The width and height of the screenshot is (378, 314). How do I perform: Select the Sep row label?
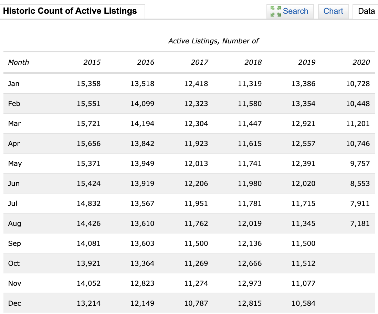point(14,243)
